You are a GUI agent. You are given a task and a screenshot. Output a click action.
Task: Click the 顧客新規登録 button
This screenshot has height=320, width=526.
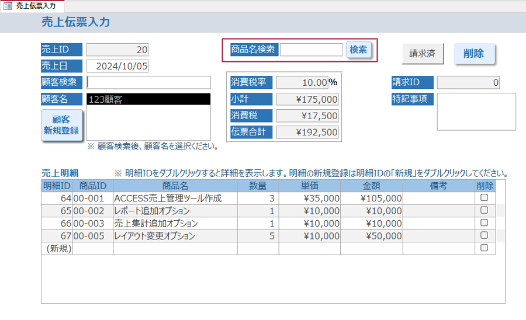(x=61, y=124)
